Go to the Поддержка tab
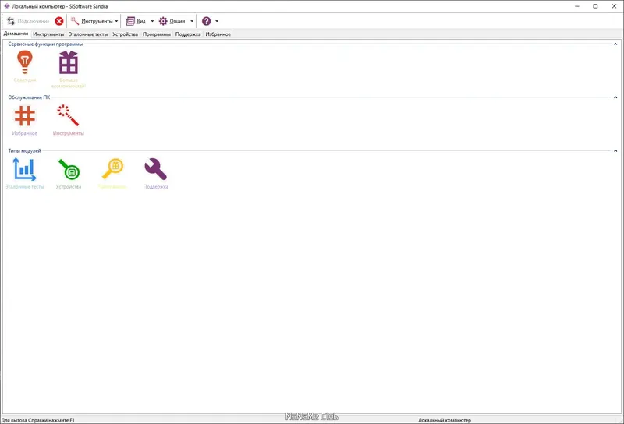Viewport: 624px width, 424px height. (x=188, y=34)
